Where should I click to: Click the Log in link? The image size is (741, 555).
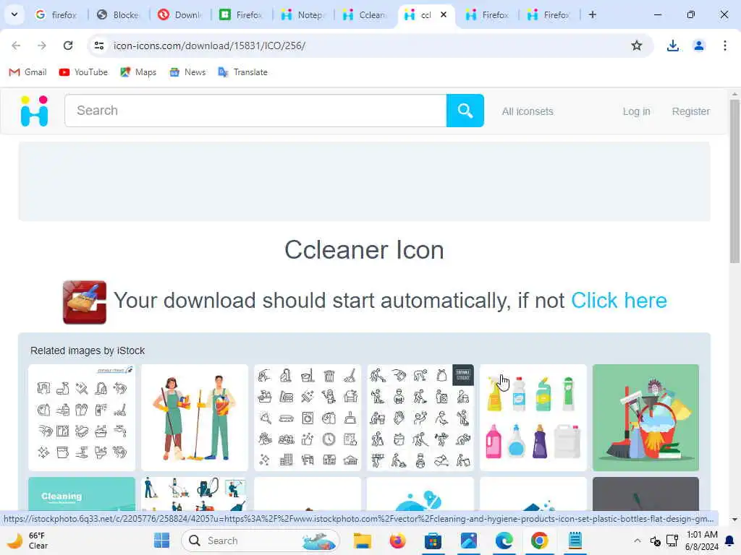pyautogui.click(x=636, y=111)
